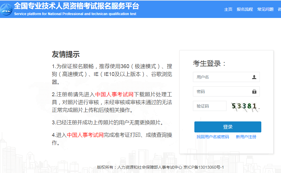The image size is (281, 173).
Task: Click the 验证码 captcha input field
Action: click(x=209, y=106)
